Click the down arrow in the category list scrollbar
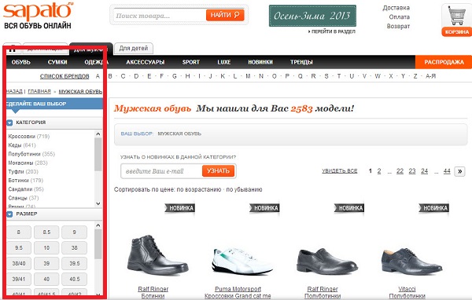The height and width of the screenshot is (300, 472). 98,203
